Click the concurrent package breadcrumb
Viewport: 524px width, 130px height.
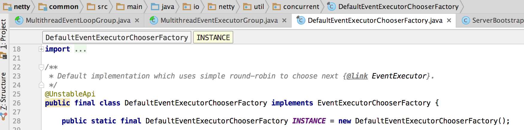(296, 7)
